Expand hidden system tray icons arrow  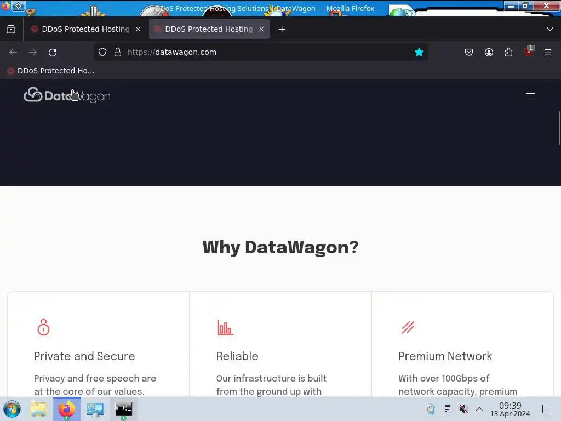pos(479,409)
